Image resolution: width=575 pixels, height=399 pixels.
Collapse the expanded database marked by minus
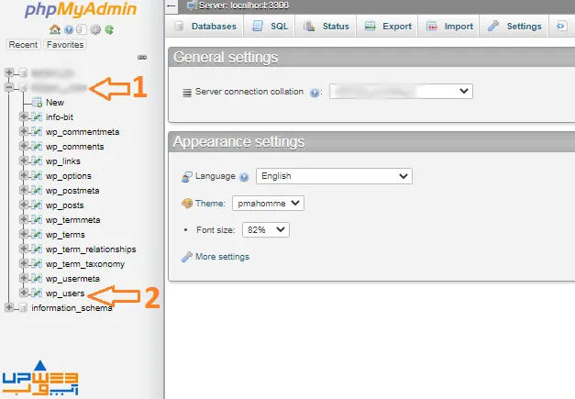(9, 87)
